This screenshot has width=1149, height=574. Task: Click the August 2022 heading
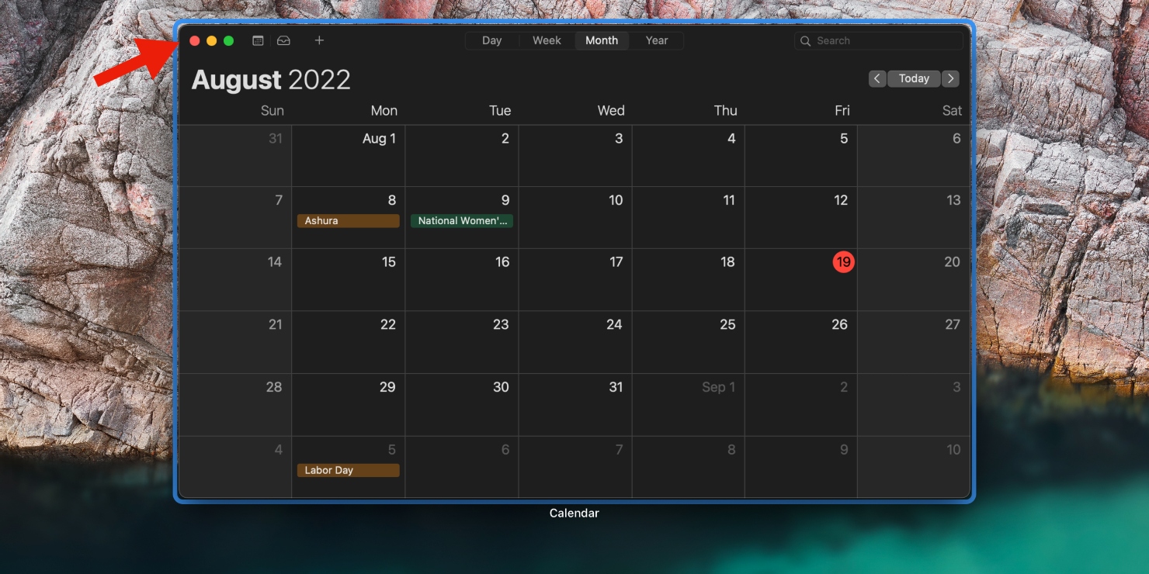point(271,79)
